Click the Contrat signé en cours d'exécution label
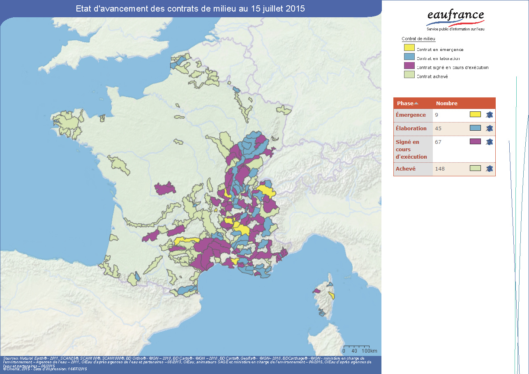529x374 pixels. [x=453, y=67]
